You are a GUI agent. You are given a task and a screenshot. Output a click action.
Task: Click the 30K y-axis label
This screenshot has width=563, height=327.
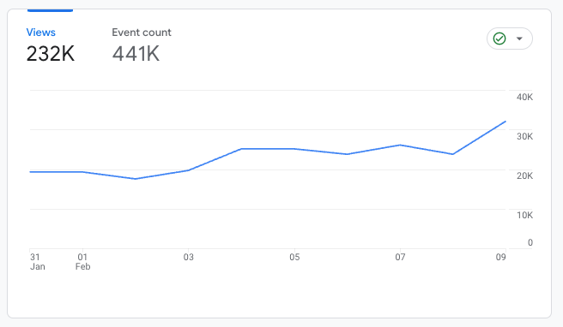524,136
